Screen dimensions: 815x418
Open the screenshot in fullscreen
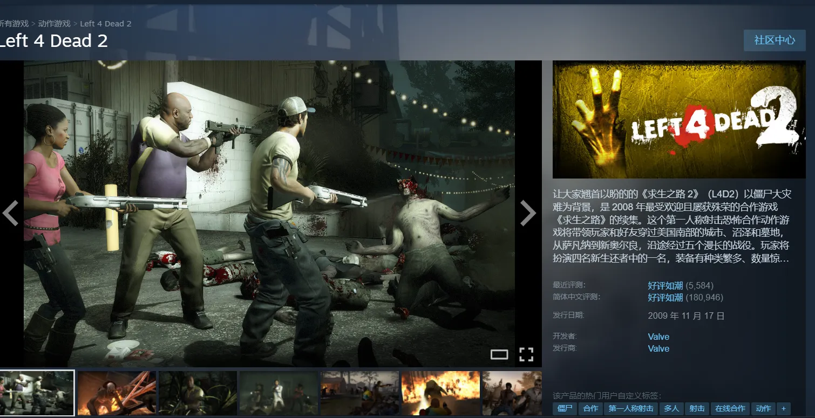tap(526, 354)
